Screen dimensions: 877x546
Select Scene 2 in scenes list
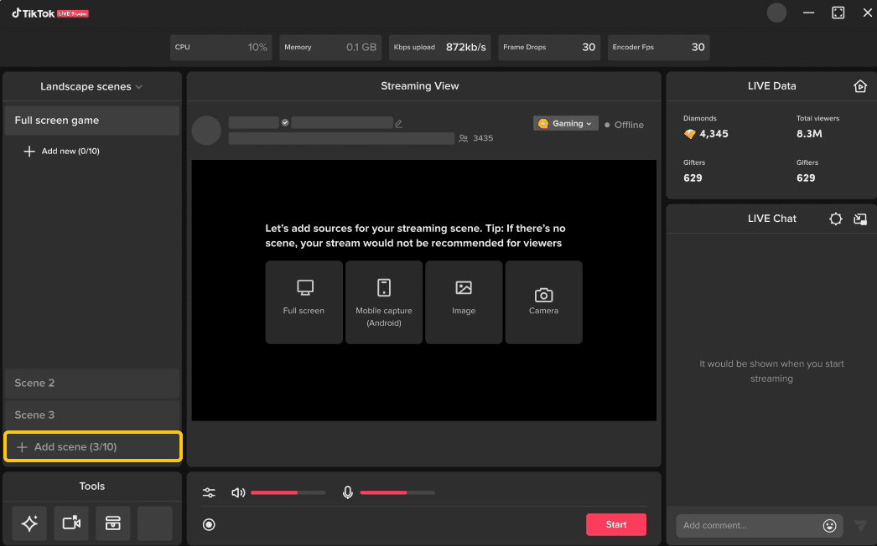91,383
